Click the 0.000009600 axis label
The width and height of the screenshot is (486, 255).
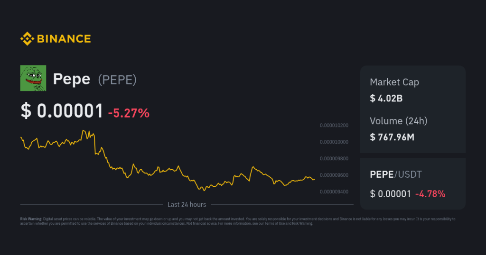(334, 175)
